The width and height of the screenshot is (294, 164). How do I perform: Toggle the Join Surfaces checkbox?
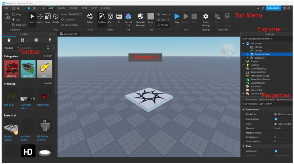62,25
